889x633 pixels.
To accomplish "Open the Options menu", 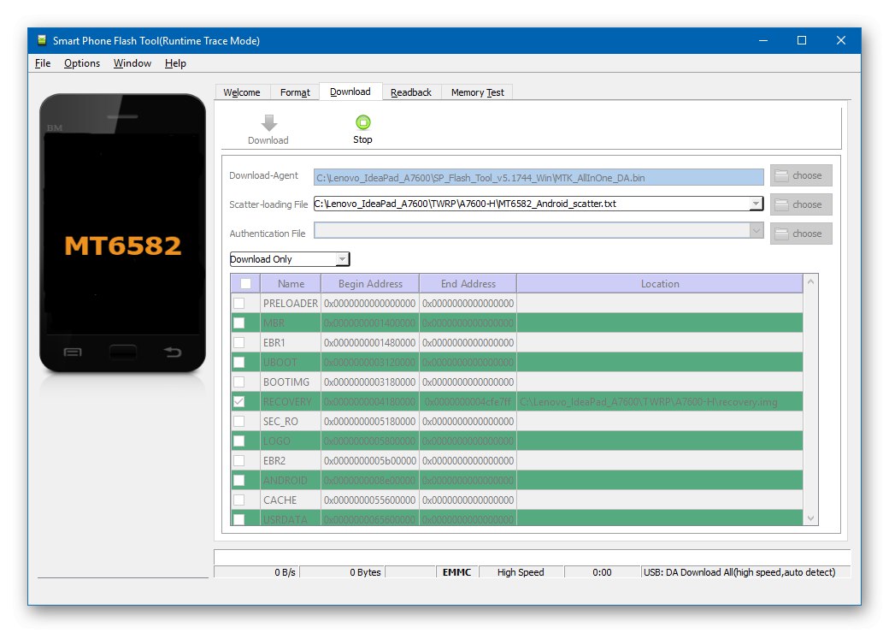I will 82,63.
